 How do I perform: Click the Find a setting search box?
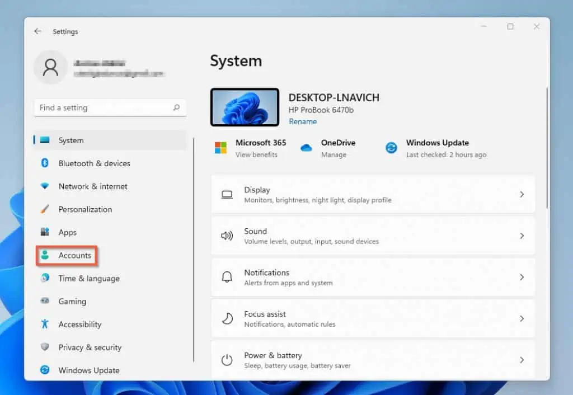pos(104,107)
